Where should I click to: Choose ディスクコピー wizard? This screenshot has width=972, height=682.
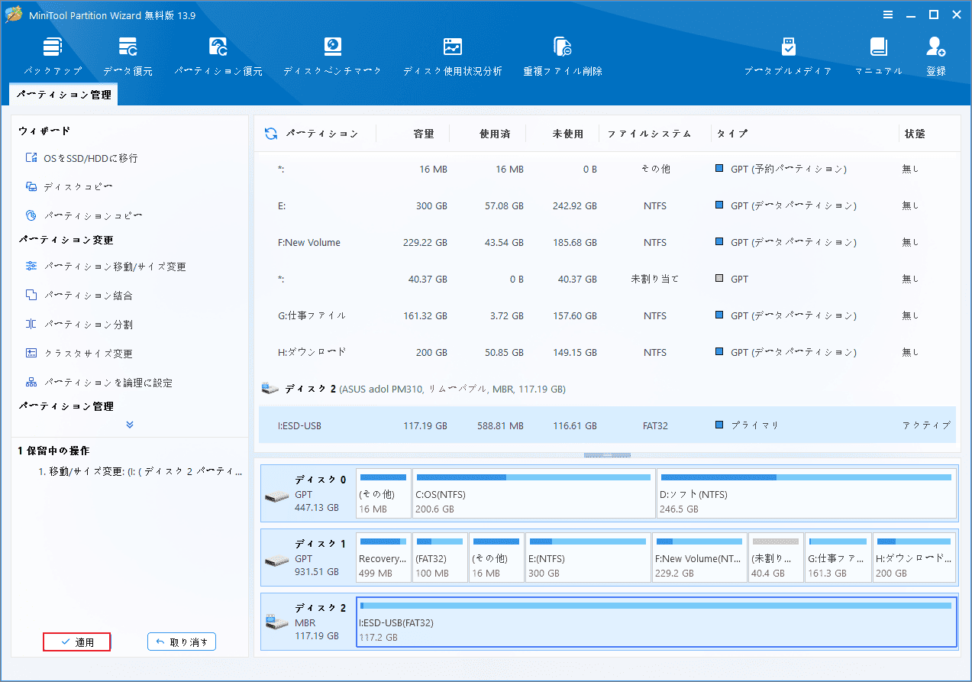coord(69,187)
